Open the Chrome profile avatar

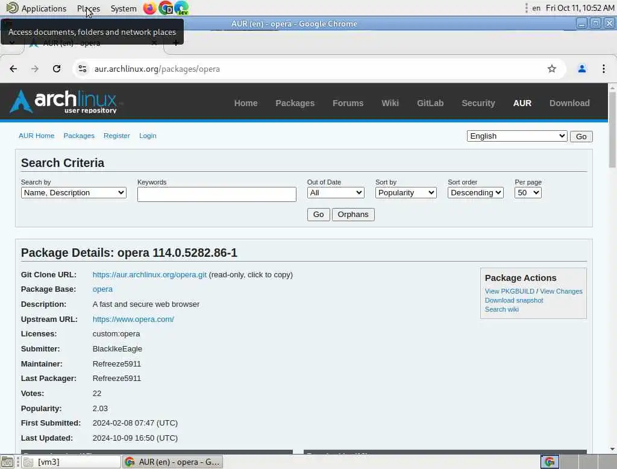click(x=582, y=69)
